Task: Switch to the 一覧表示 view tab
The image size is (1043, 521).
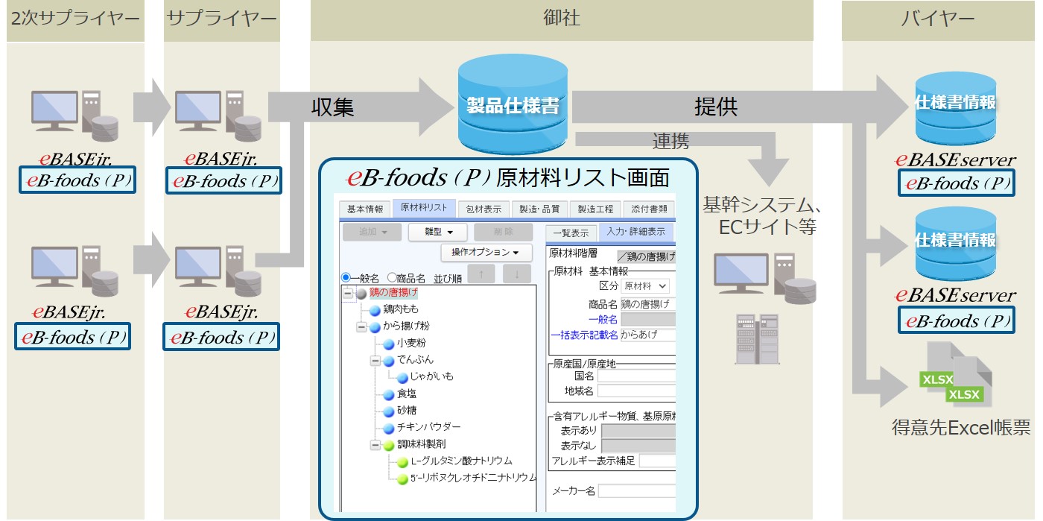Action: pyautogui.click(x=570, y=233)
